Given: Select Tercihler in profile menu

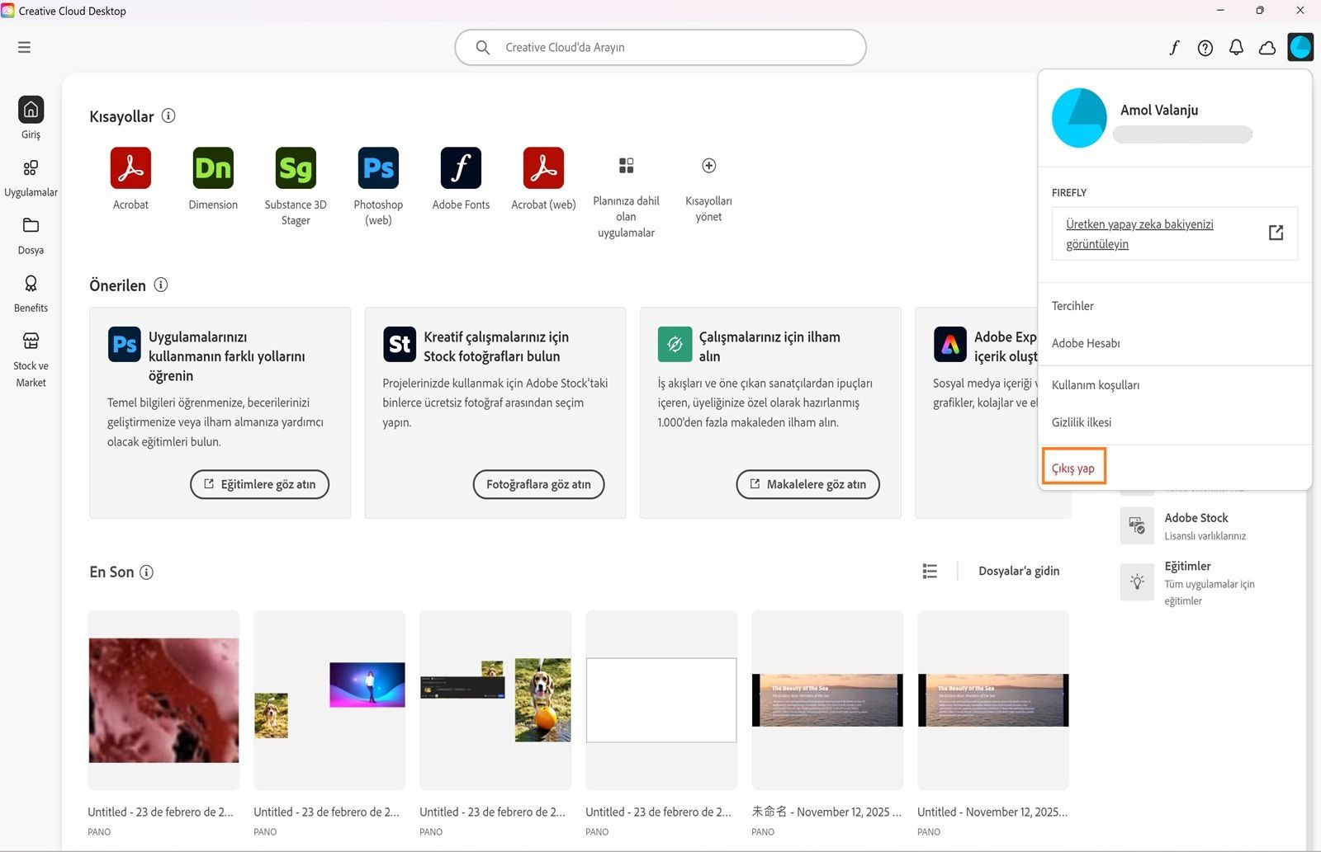Looking at the screenshot, I should tap(1072, 306).
